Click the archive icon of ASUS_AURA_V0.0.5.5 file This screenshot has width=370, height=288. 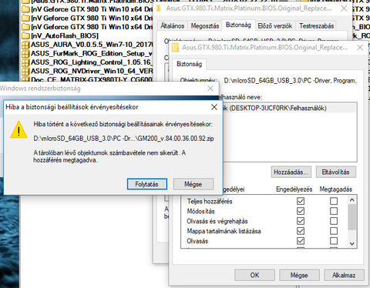coord(25,45)
